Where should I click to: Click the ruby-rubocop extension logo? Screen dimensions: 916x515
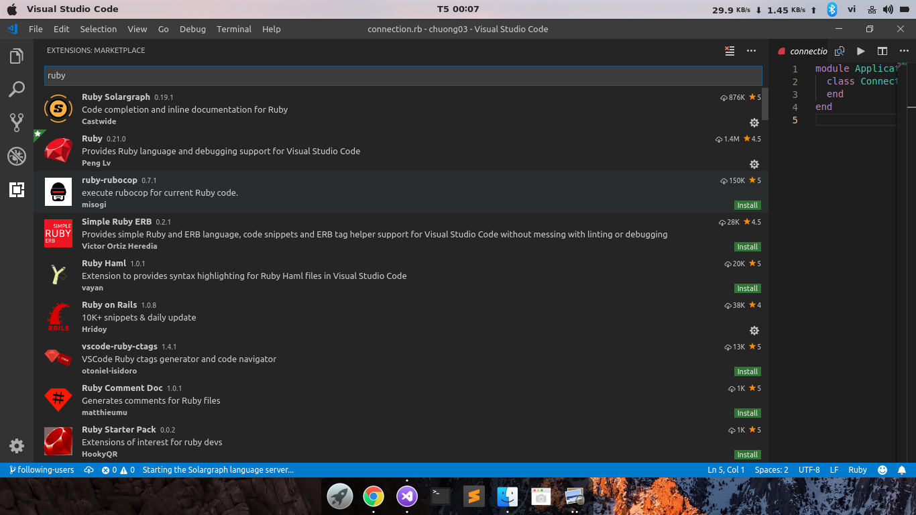pos(58,192)
